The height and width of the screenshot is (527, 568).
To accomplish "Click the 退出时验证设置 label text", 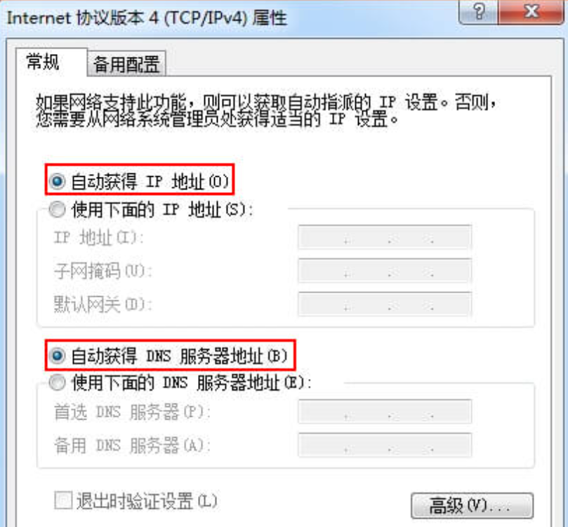I will coord(147,501).
